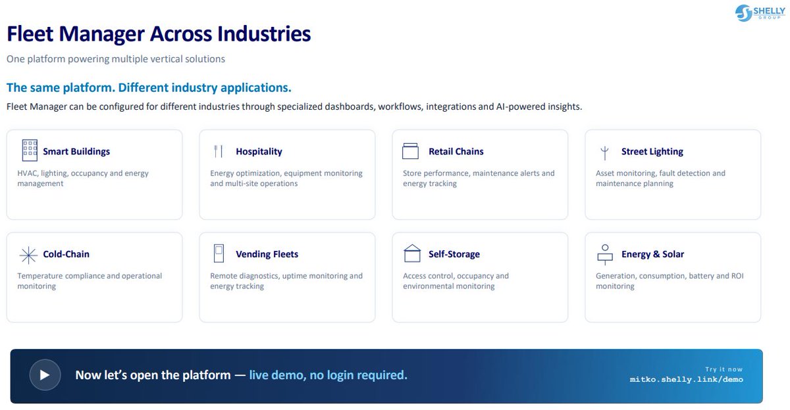Open the mitko.shelly.link/demo link
The height and width of the screenshot is (410, 790).
tap(686, 379)
